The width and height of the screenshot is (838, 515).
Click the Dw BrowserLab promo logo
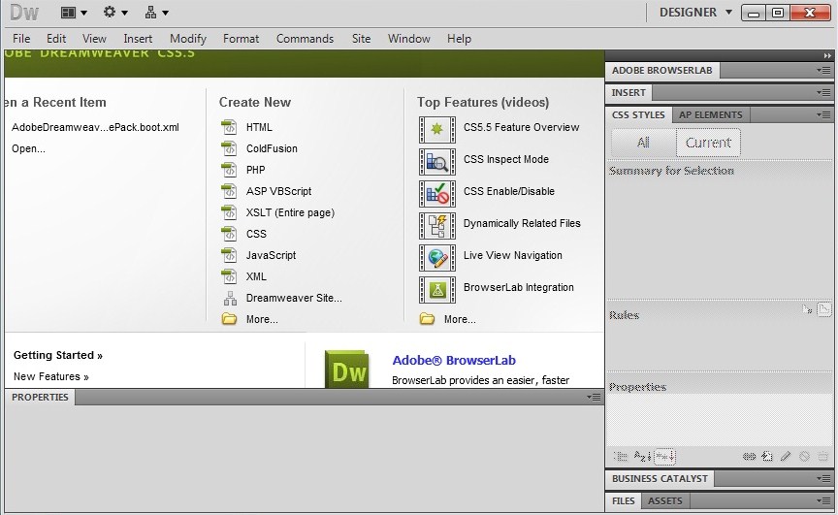coord(347,370)
